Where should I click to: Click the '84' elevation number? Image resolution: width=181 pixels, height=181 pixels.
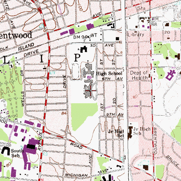tap(64, 113)
